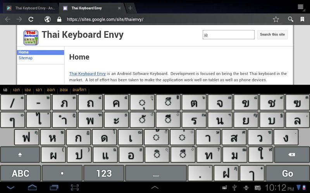Image resolution: width=310 pixels, height=193 pixels.
Task: Open the Home sidebar link
Action: [24, 52]
